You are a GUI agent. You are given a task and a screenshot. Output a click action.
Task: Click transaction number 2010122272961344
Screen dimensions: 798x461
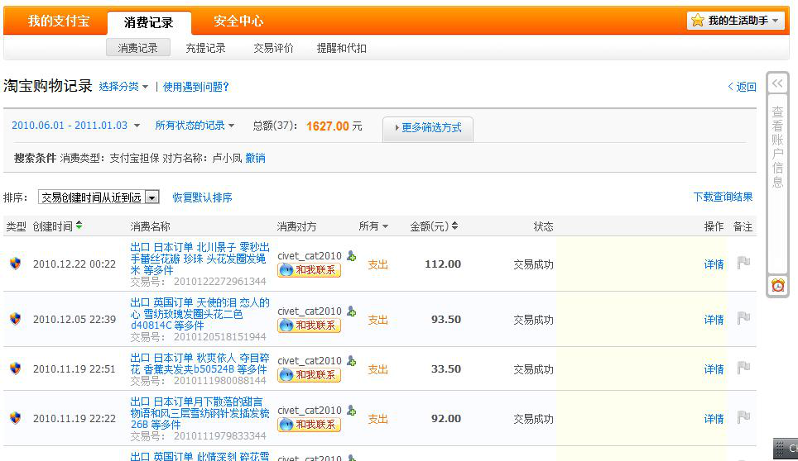pos(220,281)
